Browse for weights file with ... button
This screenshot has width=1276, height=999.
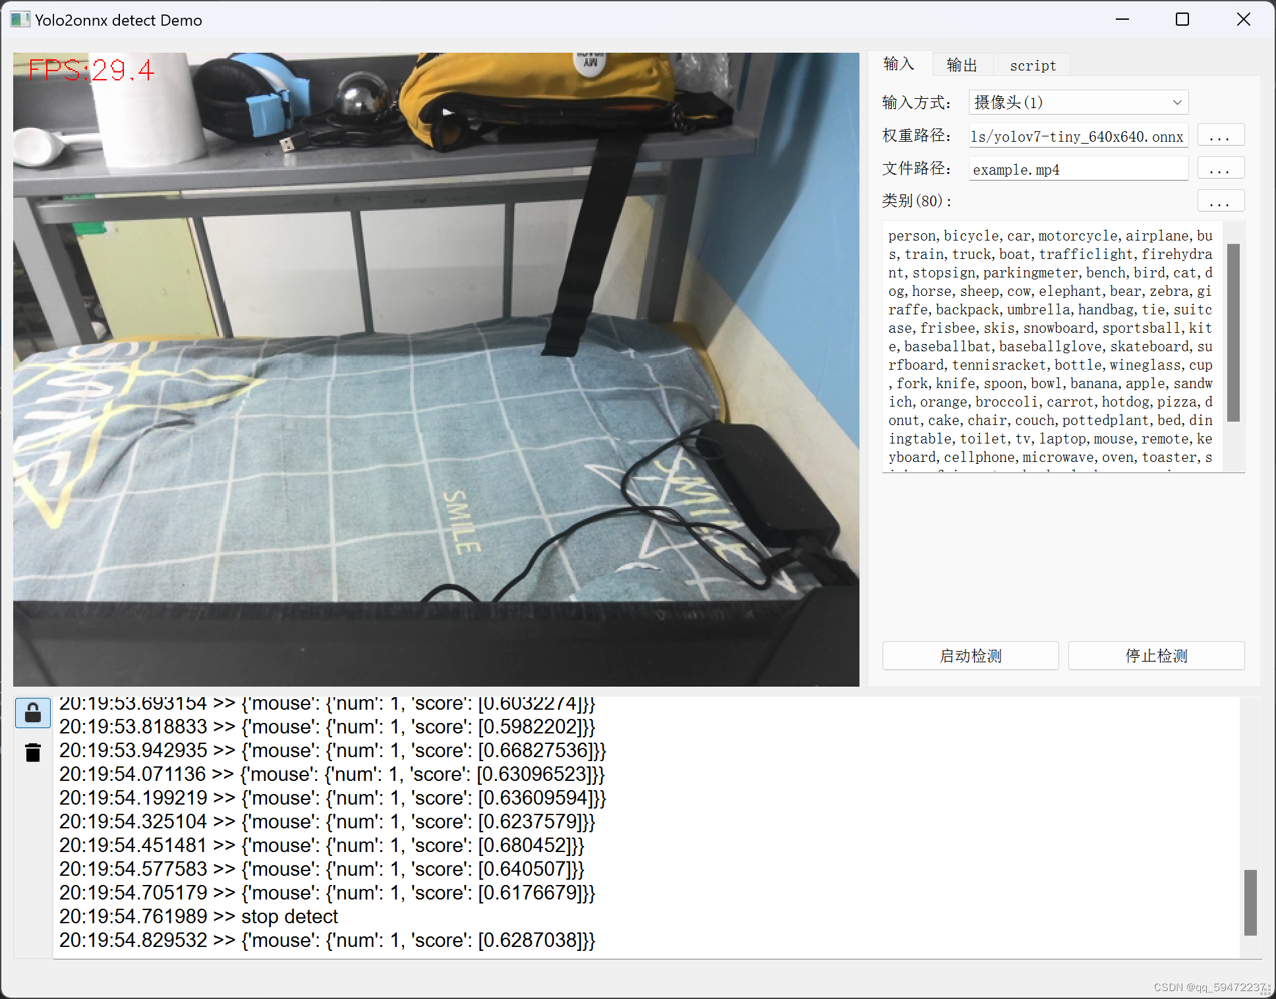pyautogui.click(x=1221, y=135)
